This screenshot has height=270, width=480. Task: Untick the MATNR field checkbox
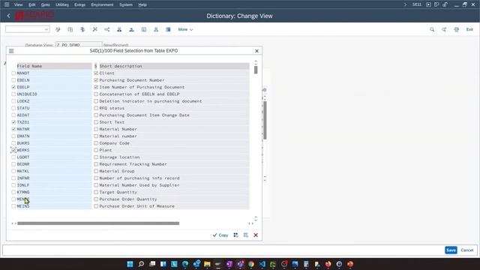pyautogui.click(x=13, y=129)
